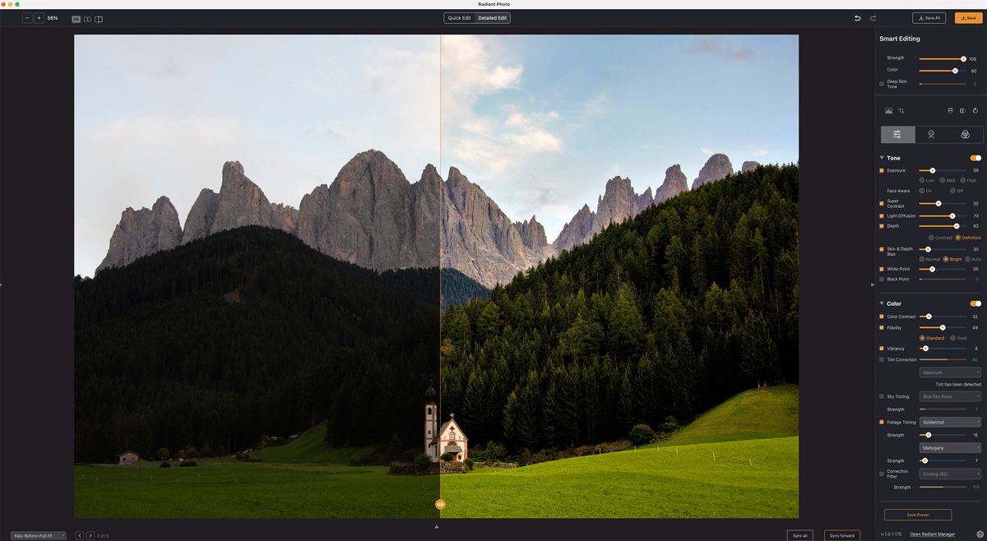
Task: Expand the left panel arrow
Action: click(2, 284)
